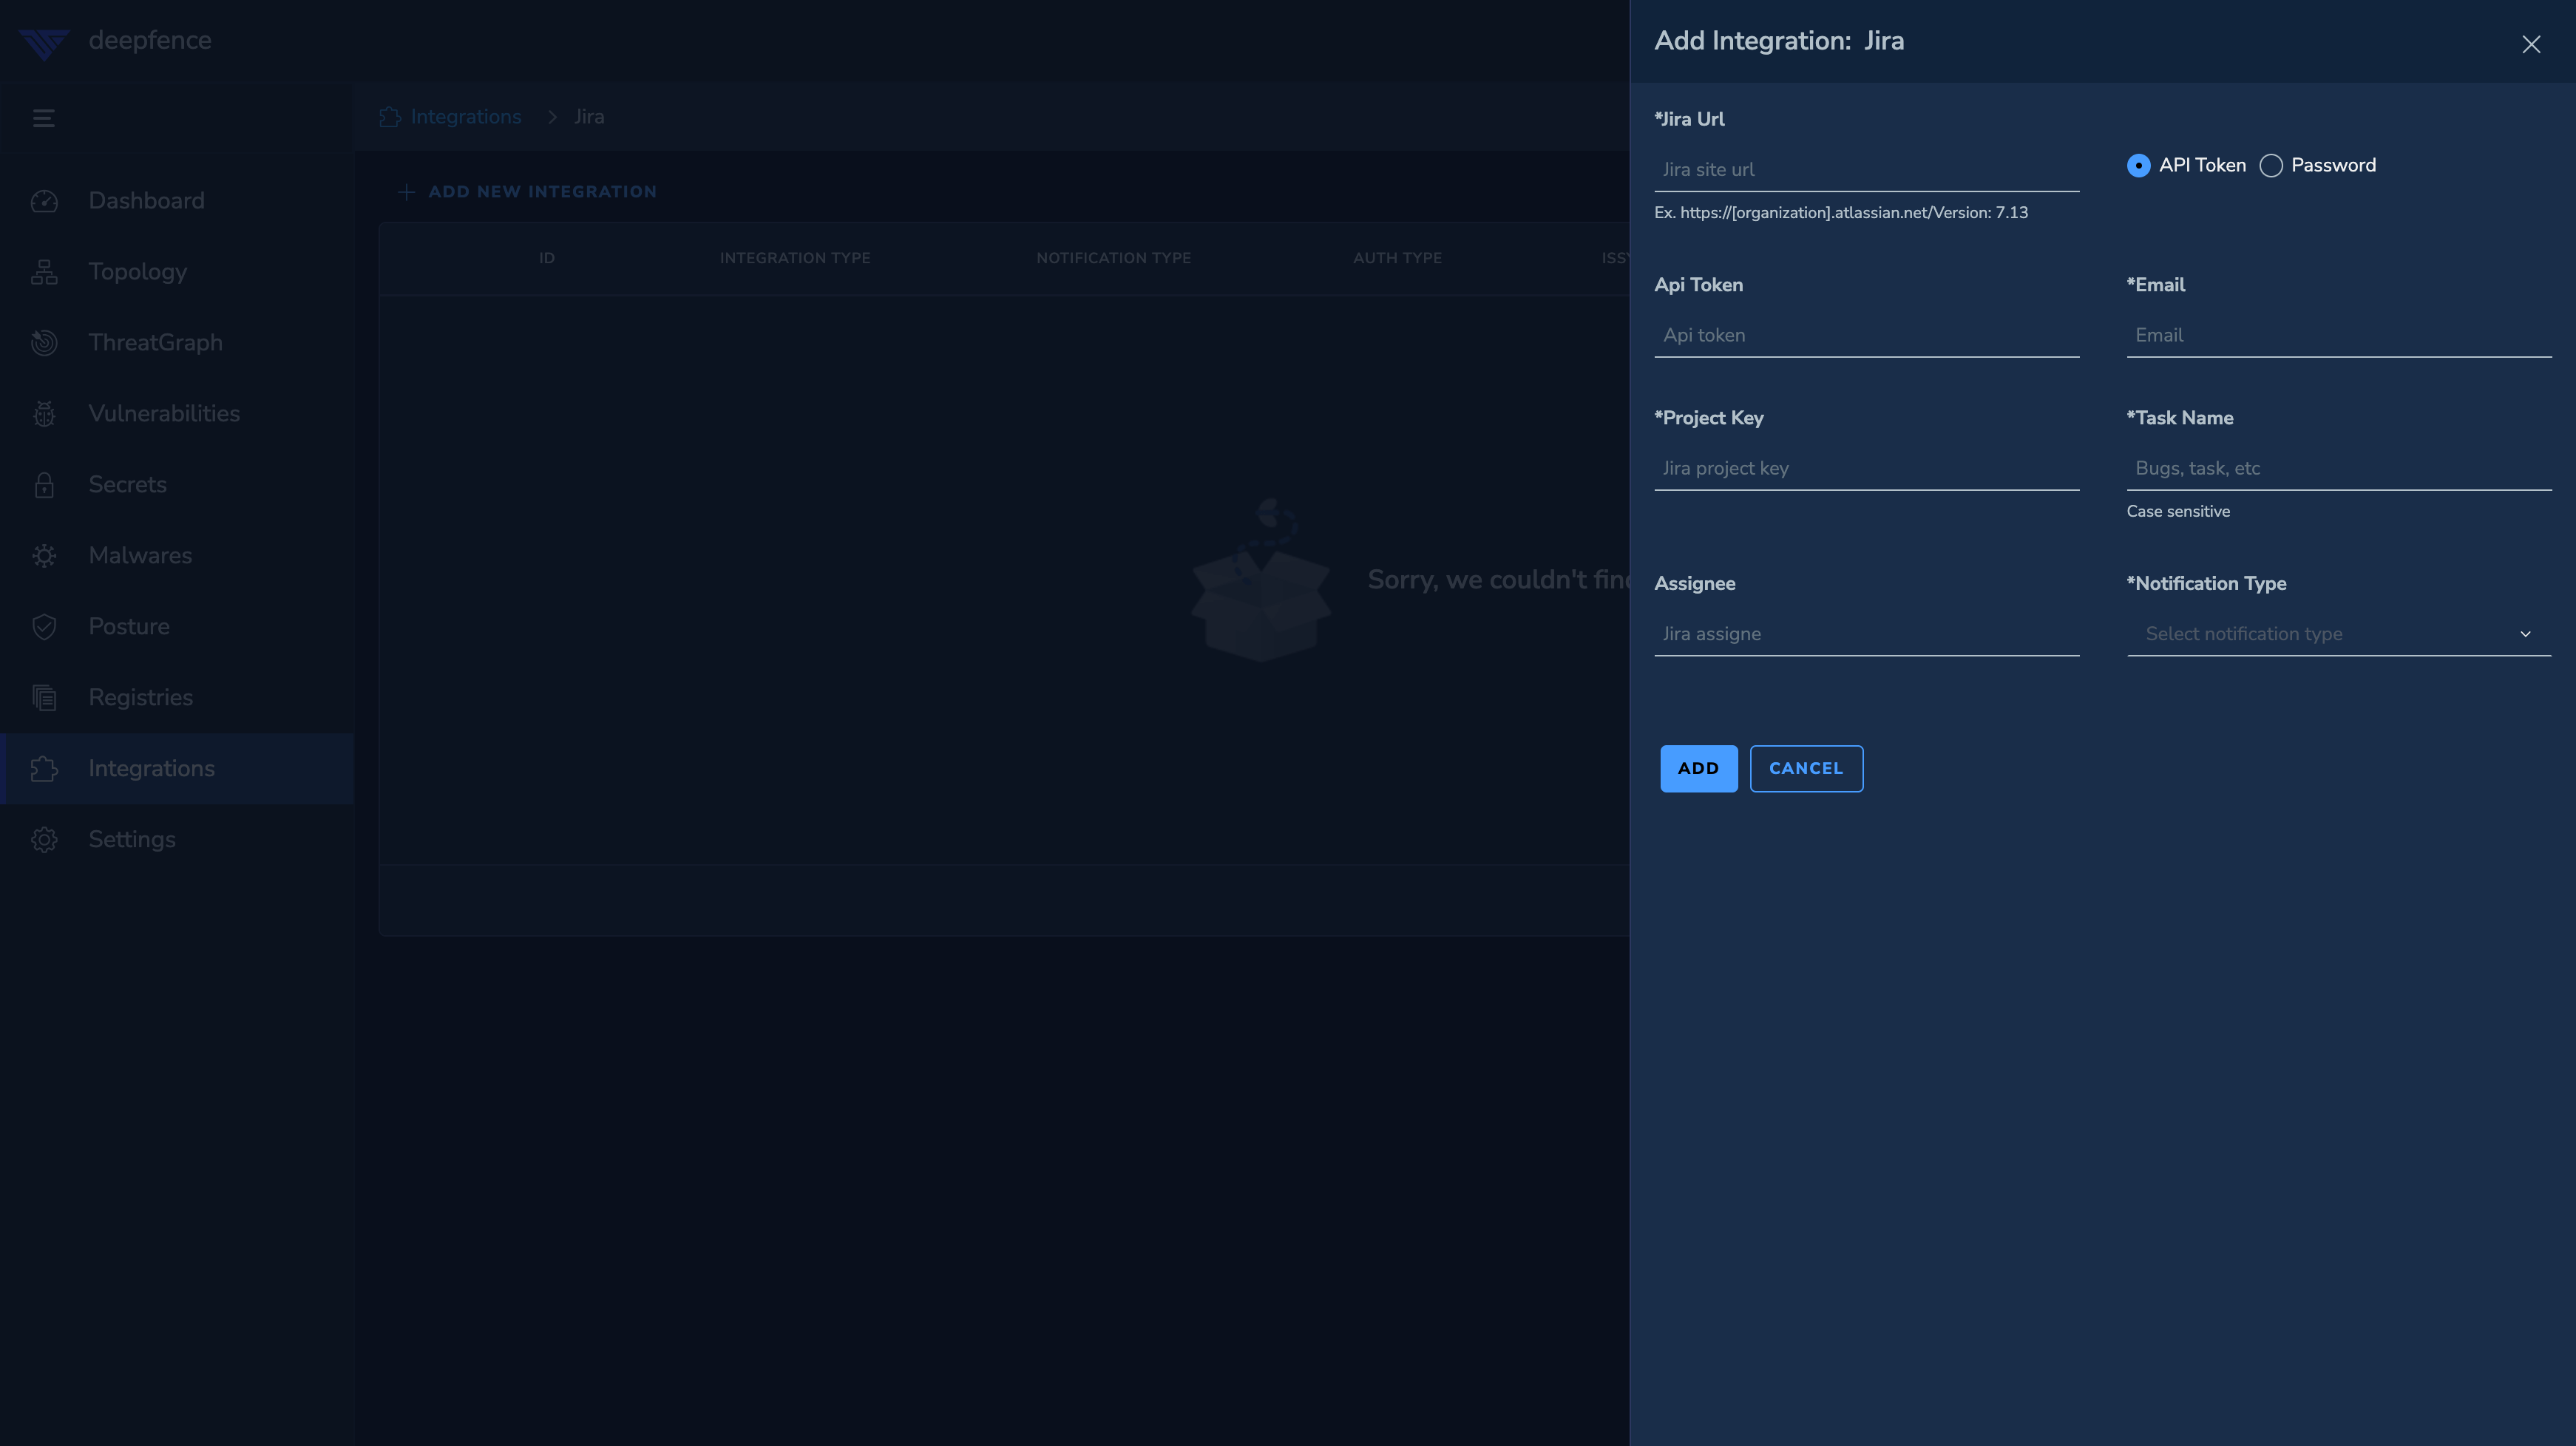Screen dimensions: 2576x1446
Task: Click the CANCEL button
Action: (x=1806, y=769)
